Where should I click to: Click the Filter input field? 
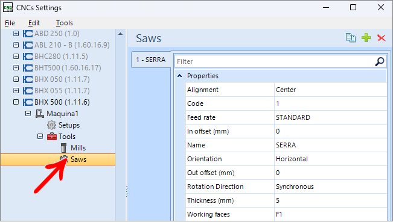click(x=275, y=61)
